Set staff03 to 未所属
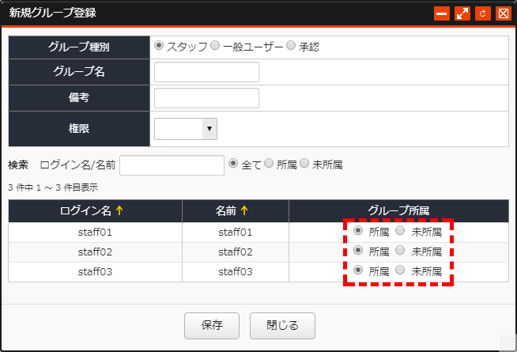 pos(400,270)
